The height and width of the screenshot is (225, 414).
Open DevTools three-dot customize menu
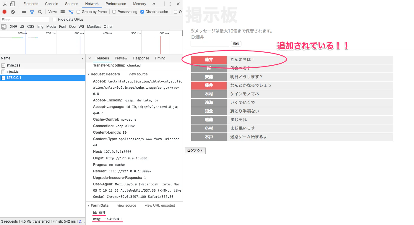[170, 4]
